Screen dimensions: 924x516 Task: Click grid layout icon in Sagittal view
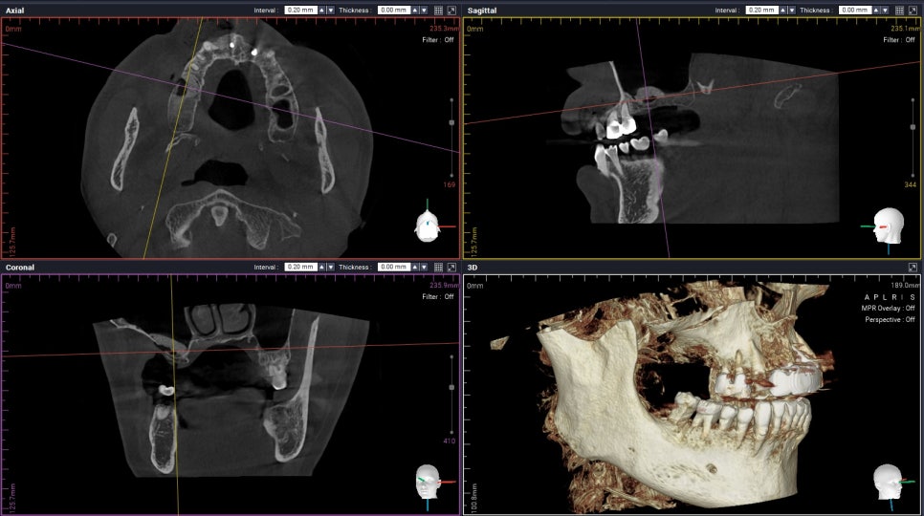click(x=899, y=10)
